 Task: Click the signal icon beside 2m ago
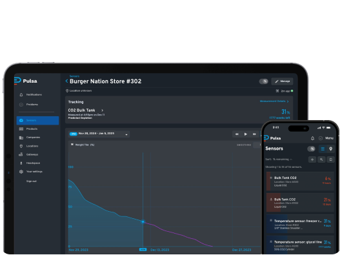click(277, 91)
